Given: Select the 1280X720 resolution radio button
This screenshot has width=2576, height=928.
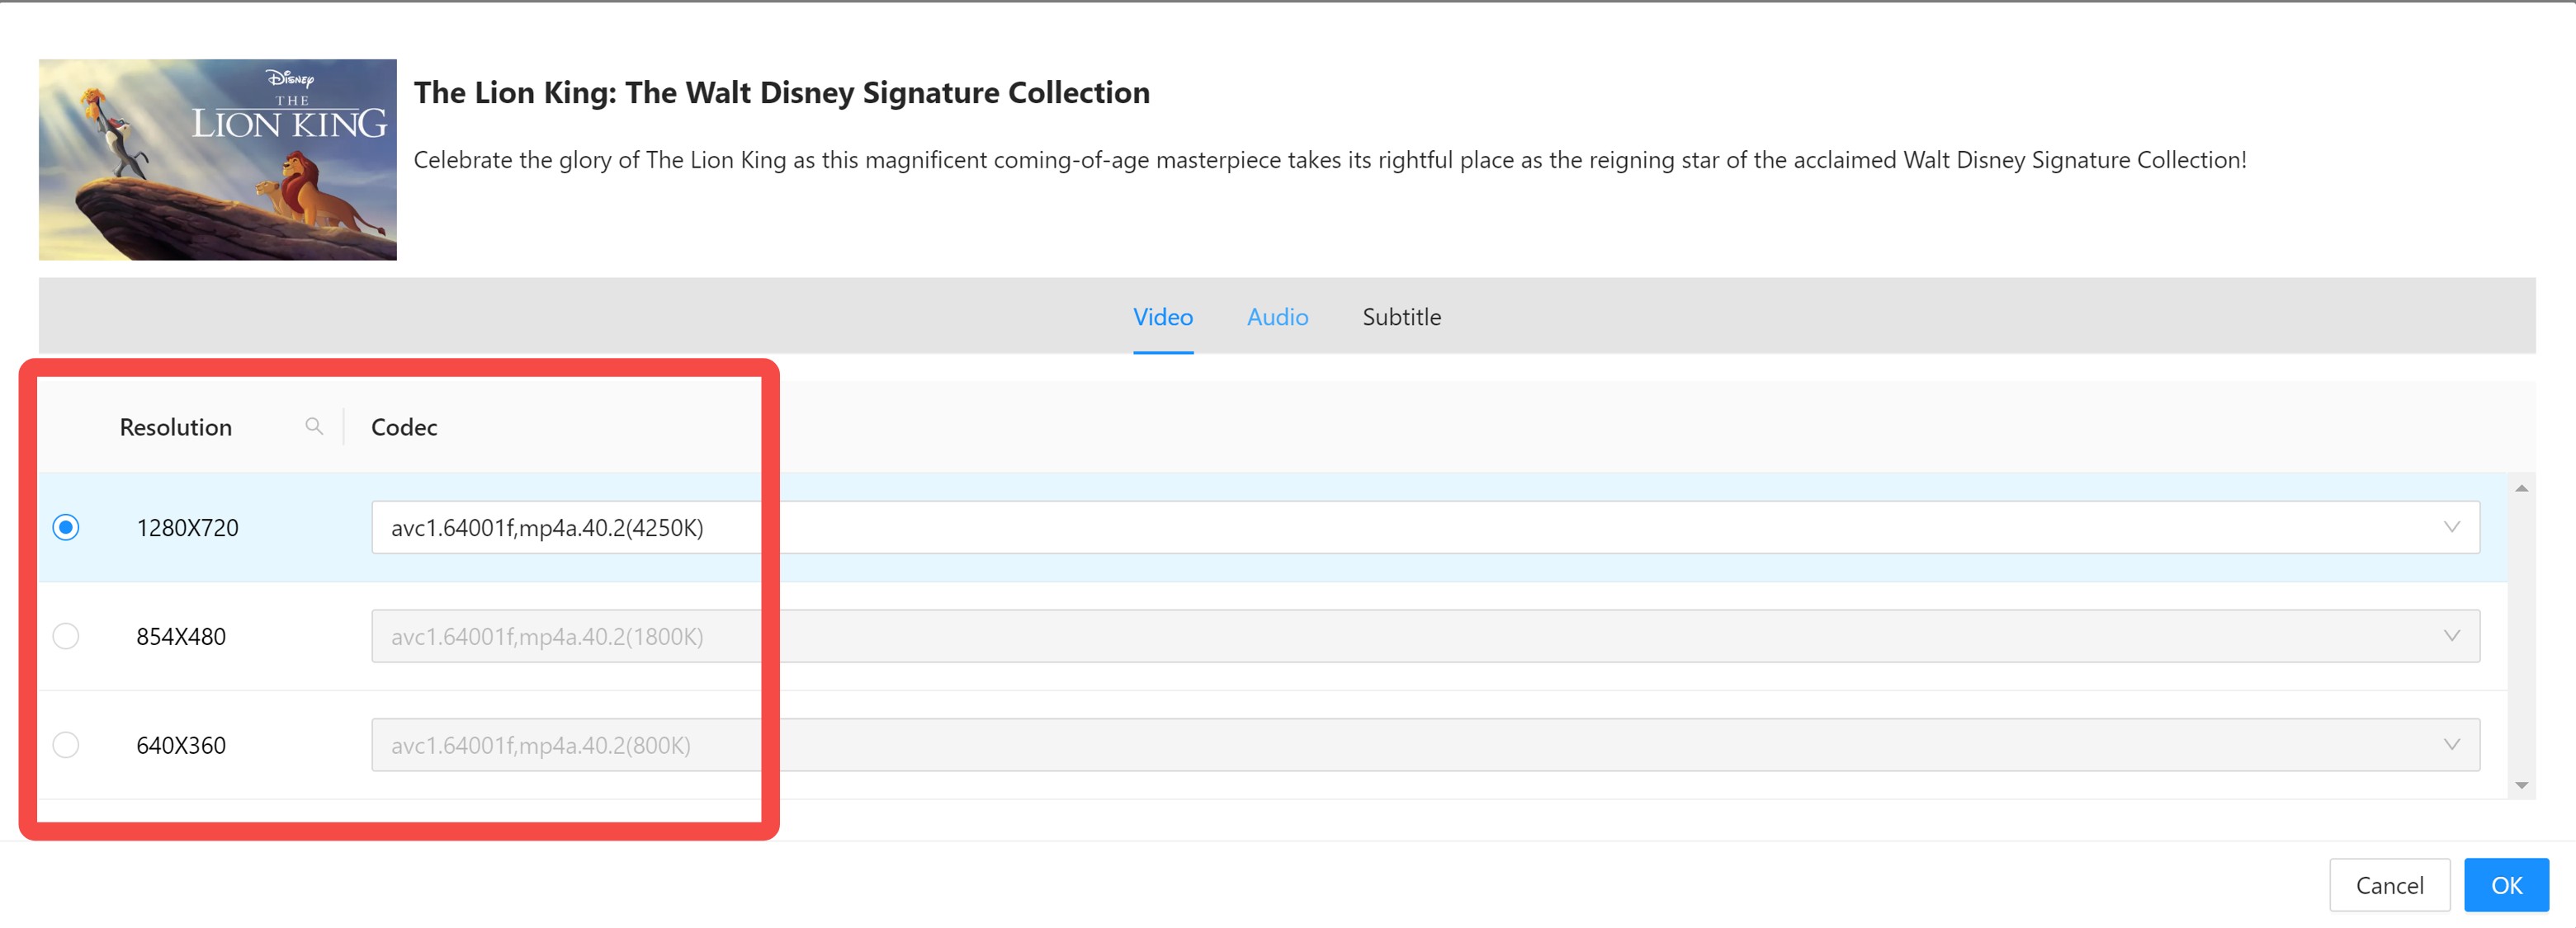Looking at the screenshot, I should tap(66, 527).
